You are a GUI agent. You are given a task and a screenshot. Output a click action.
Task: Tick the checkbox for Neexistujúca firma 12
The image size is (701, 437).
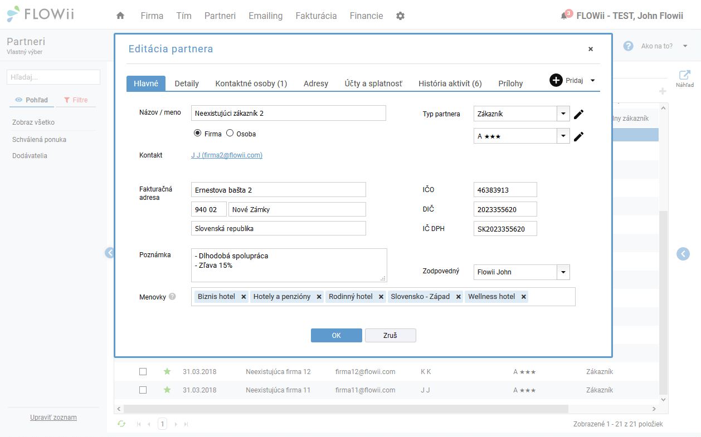[x=143, y=372]
